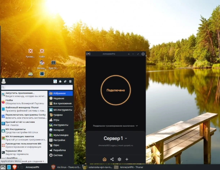The image size is (220, 170).
Task: Expand the split tunneling status chevron
Action: (137, 126)
